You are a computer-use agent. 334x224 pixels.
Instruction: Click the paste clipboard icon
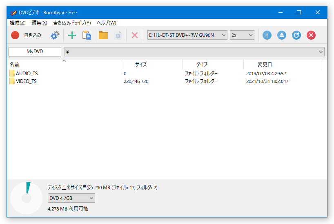pos(87,35)
